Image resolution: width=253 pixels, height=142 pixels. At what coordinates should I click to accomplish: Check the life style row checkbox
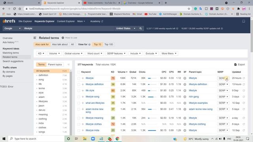coord(79,91)
